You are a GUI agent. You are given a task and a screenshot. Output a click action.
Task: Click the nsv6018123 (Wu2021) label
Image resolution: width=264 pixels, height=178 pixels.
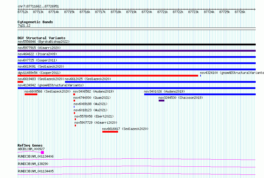pos(90,110)
